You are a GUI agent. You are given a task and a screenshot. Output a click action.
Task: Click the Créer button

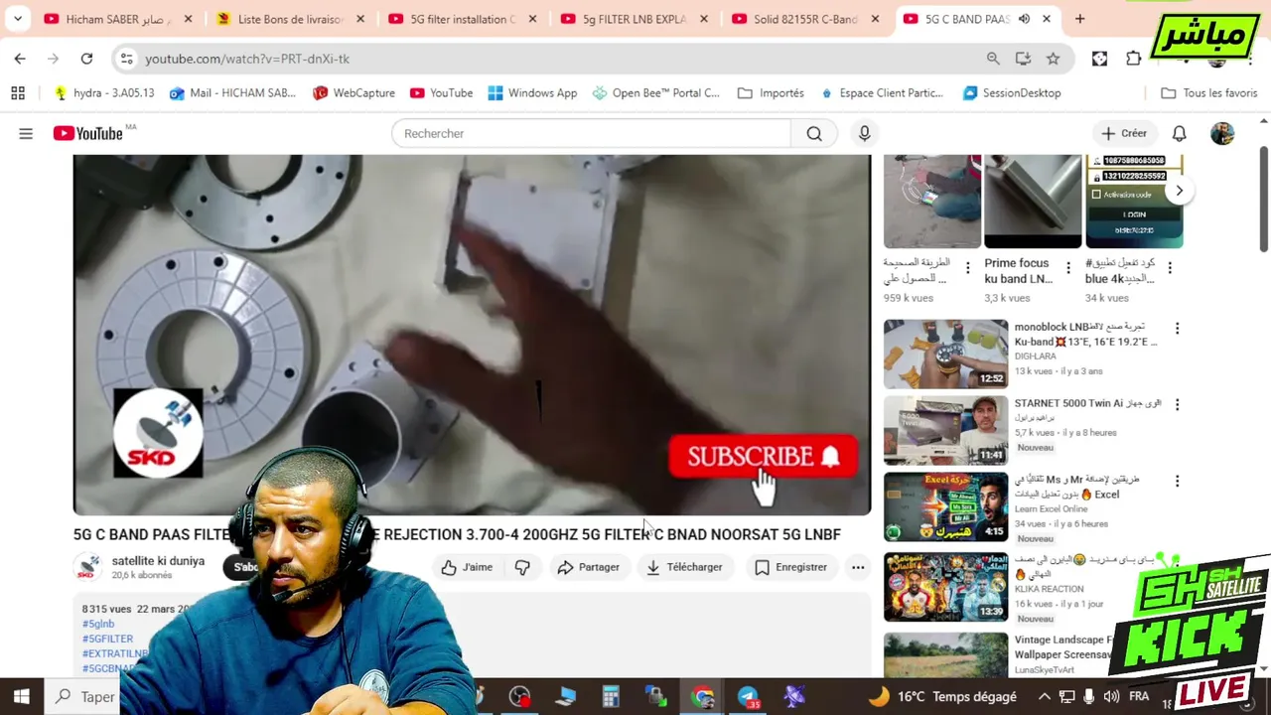click(1123, 133)
